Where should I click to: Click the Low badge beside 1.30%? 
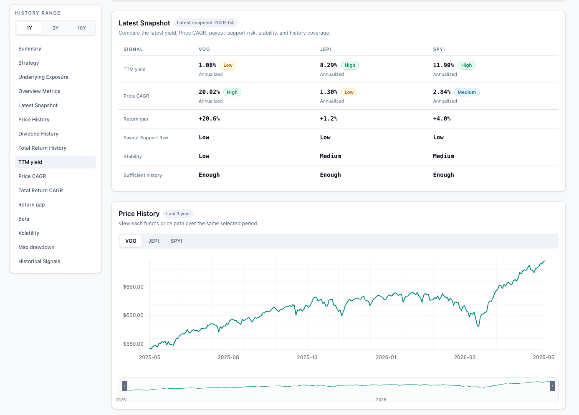point(349,92)
